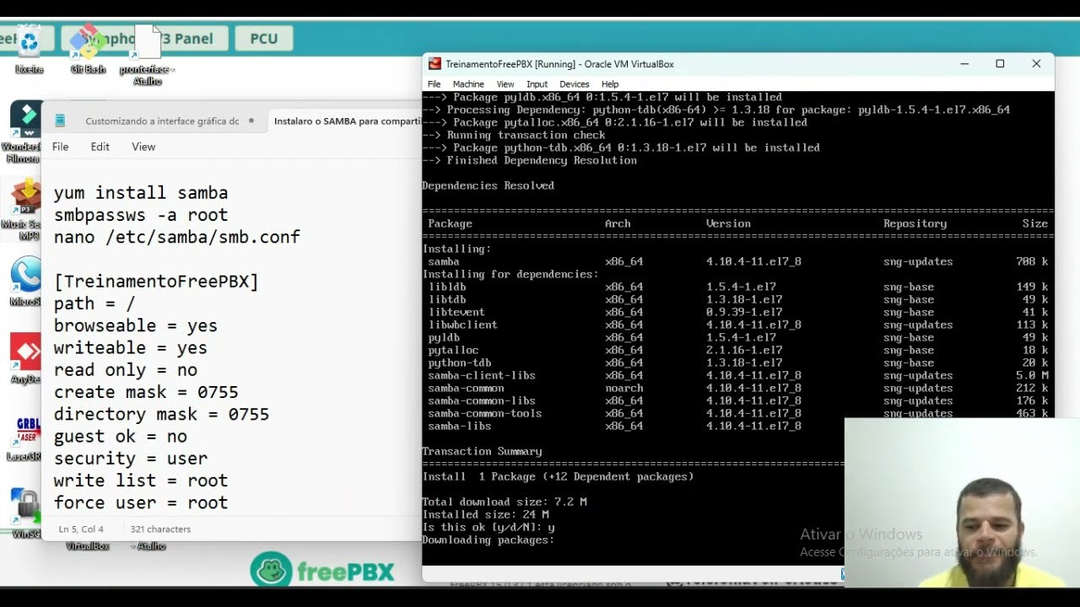1080x607 pixels.
Task: Open the VirtualBox Input menu
Action: click(x=537, y=84)
